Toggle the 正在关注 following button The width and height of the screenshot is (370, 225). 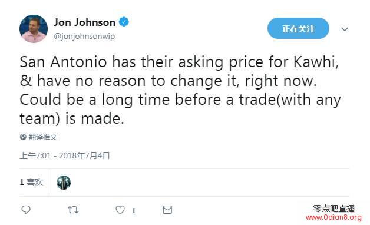[x=298, y=28]
